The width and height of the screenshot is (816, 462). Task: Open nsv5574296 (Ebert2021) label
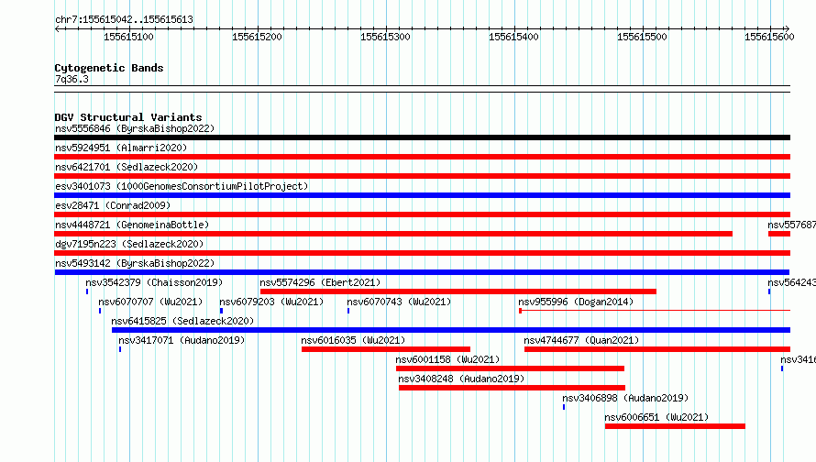coord(320,282)
